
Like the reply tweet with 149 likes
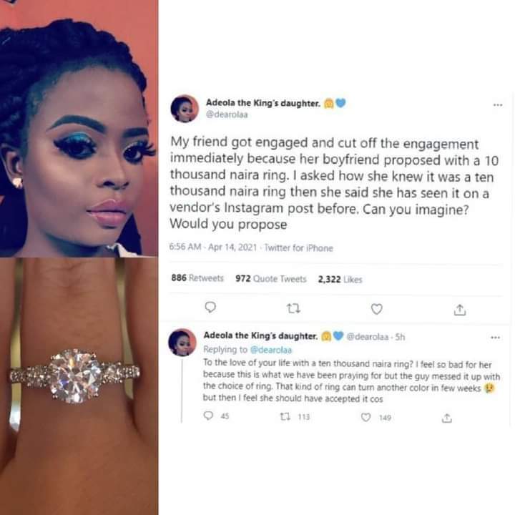(366, 417)
